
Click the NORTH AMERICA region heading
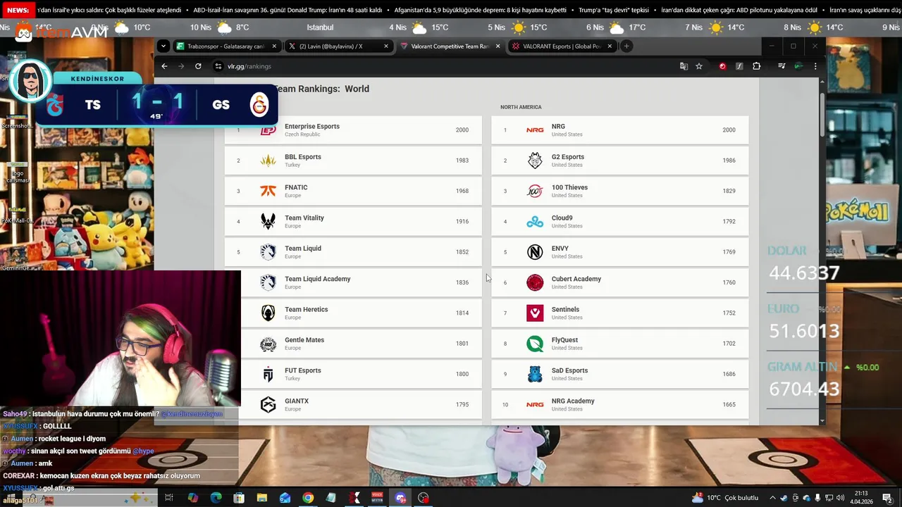[x=521, y=107]
